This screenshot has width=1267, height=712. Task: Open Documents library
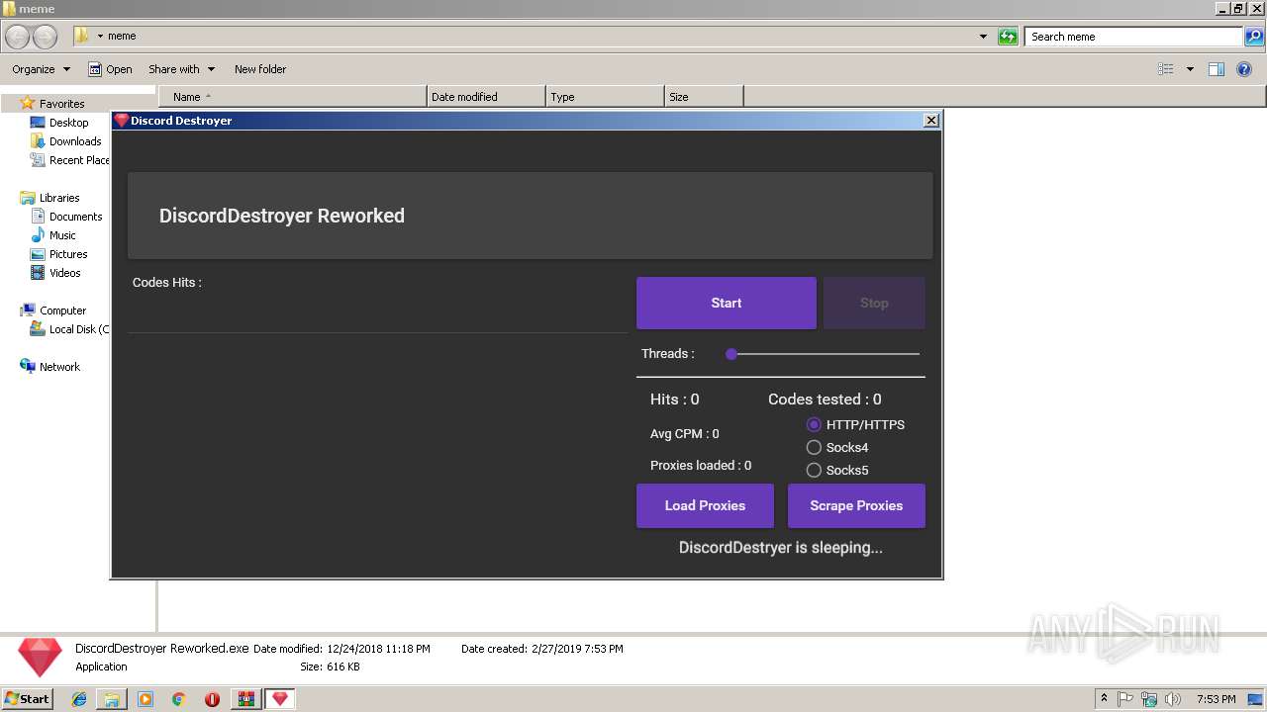75,217
